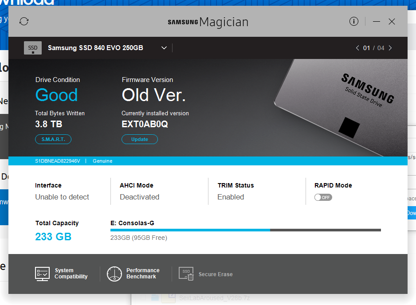The height and width of the screenshot is (305, 416).
Task: Click the Secure Erase SSD trash icon
Action: (x=186, y=274)
